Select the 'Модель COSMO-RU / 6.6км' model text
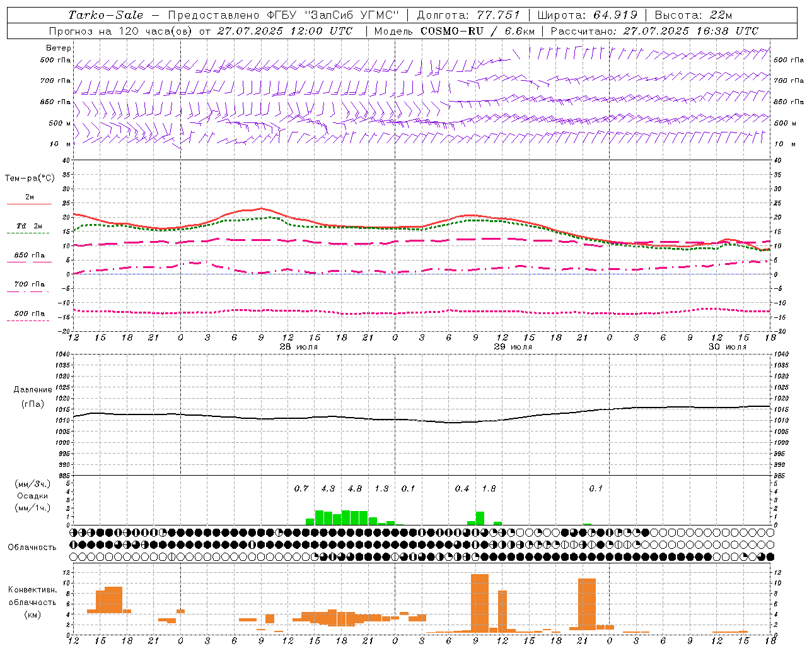807x646 pixels. pyautogui.click(x=455, y=31)
